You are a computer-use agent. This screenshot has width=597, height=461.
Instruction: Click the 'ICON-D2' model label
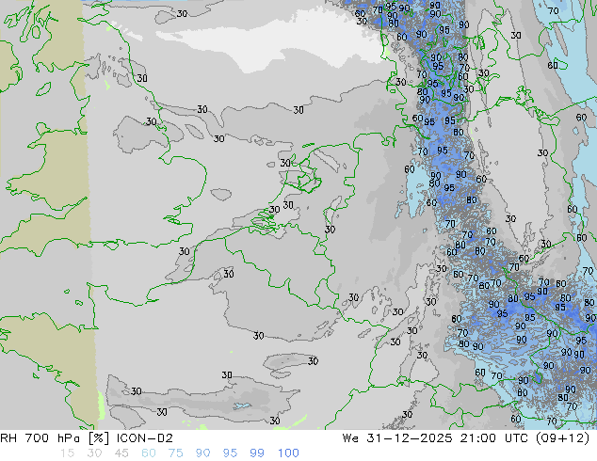145,438
